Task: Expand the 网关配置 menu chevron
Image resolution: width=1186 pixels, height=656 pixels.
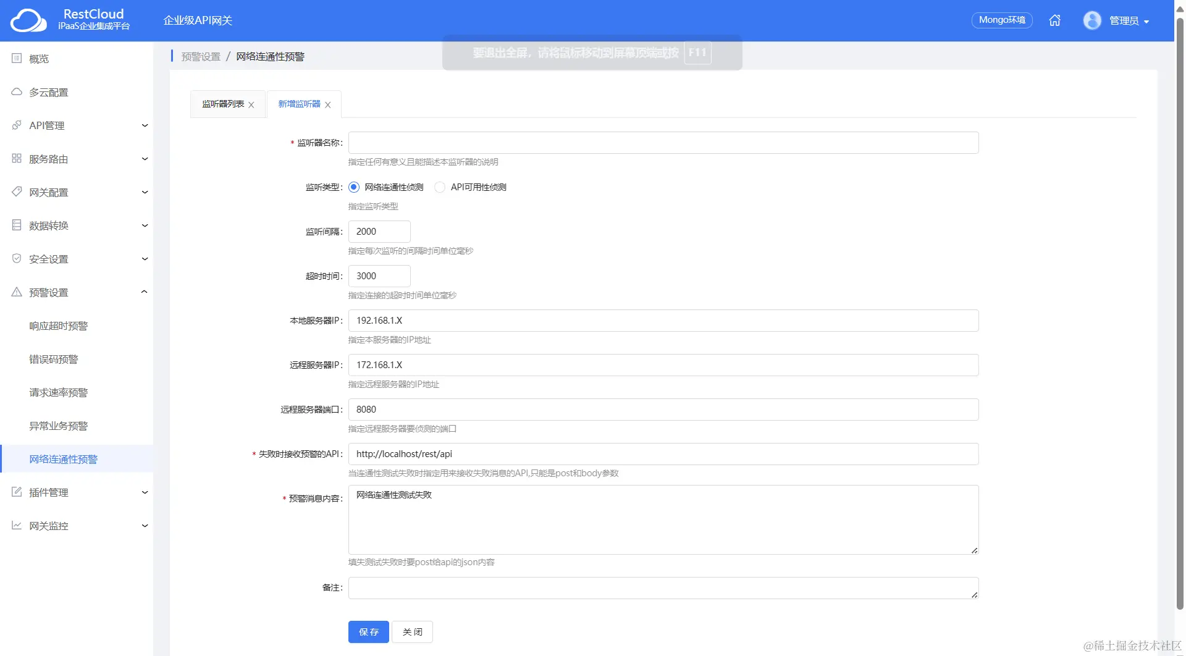Action: (x=145, y=192)
